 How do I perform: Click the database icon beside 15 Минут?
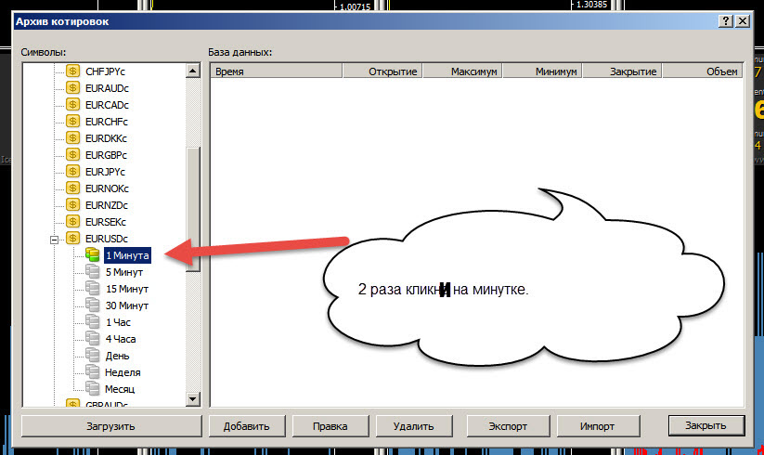pos(93,289)
